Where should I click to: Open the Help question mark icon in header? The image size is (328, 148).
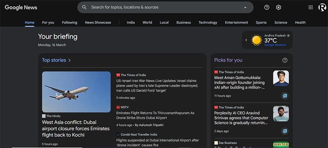[x=267, y=7]
